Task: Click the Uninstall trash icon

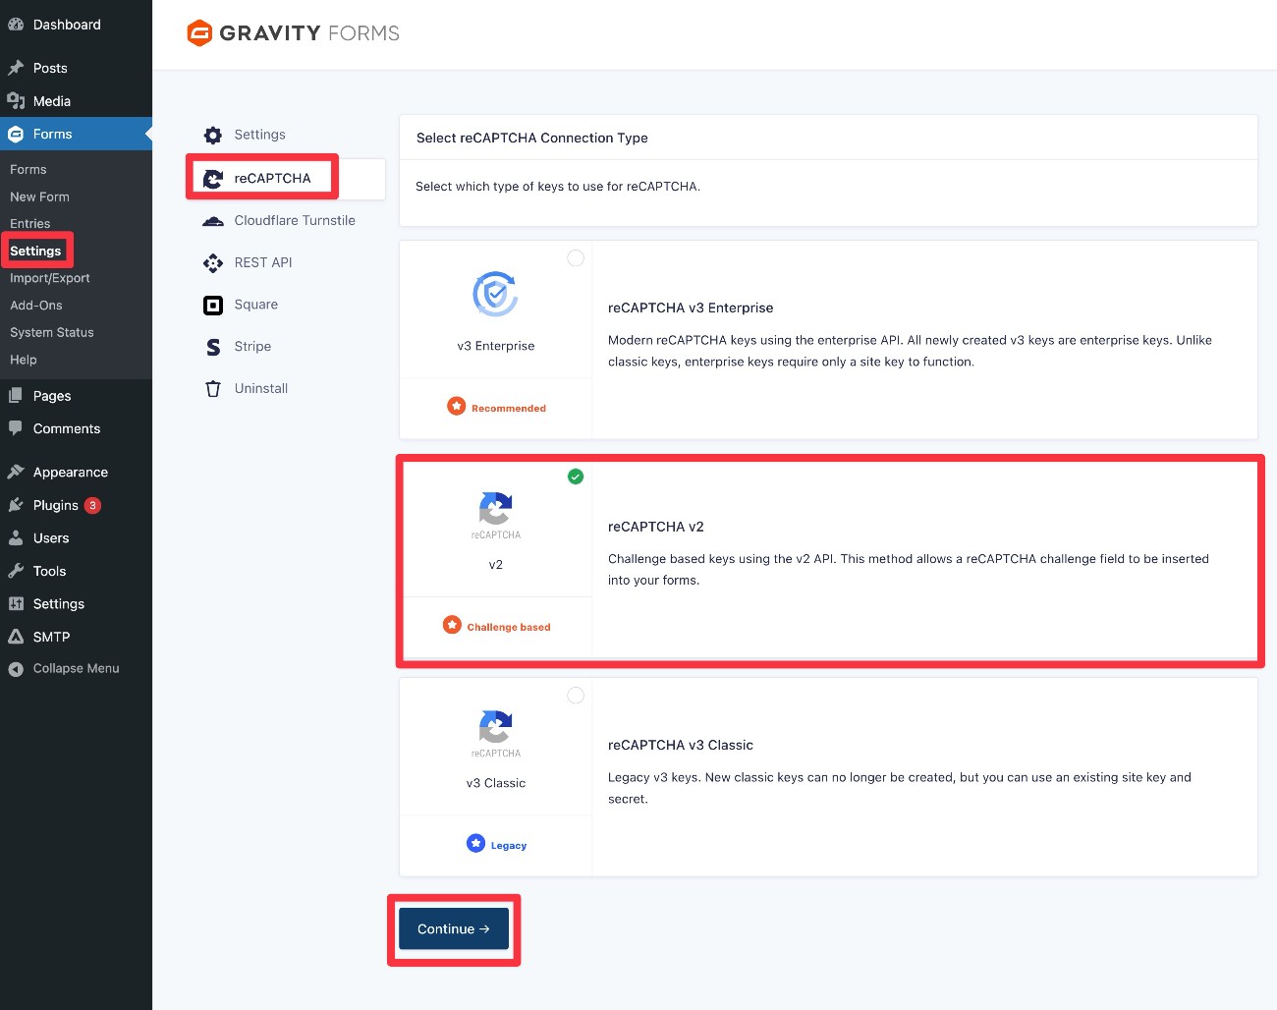Action: pyautogui.click(x=212, y=389)
